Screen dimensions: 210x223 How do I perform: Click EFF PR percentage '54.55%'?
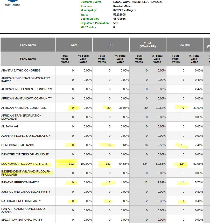tap(124, 164)
